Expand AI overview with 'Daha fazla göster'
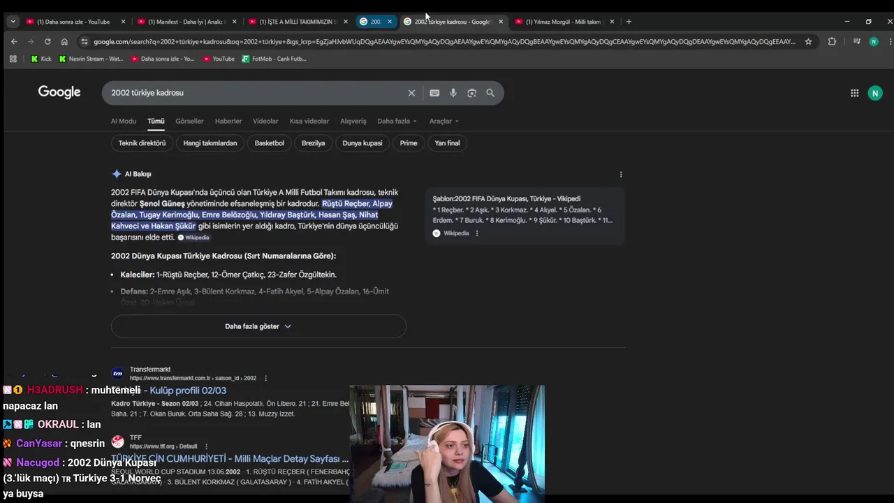The image size is (894, 503). 258,326
